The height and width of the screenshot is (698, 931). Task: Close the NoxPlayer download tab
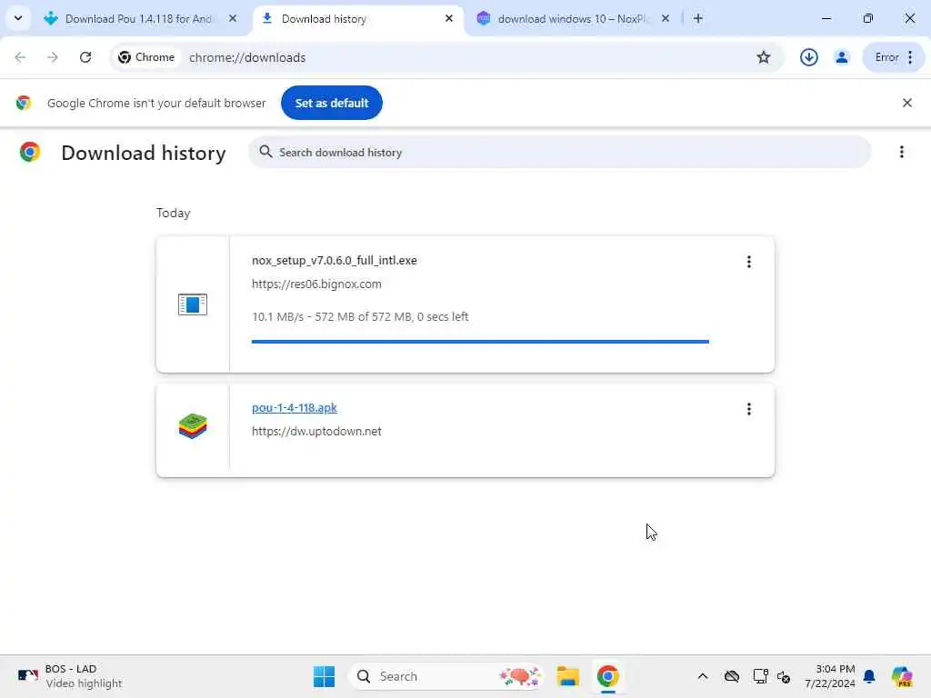[666, 19]
